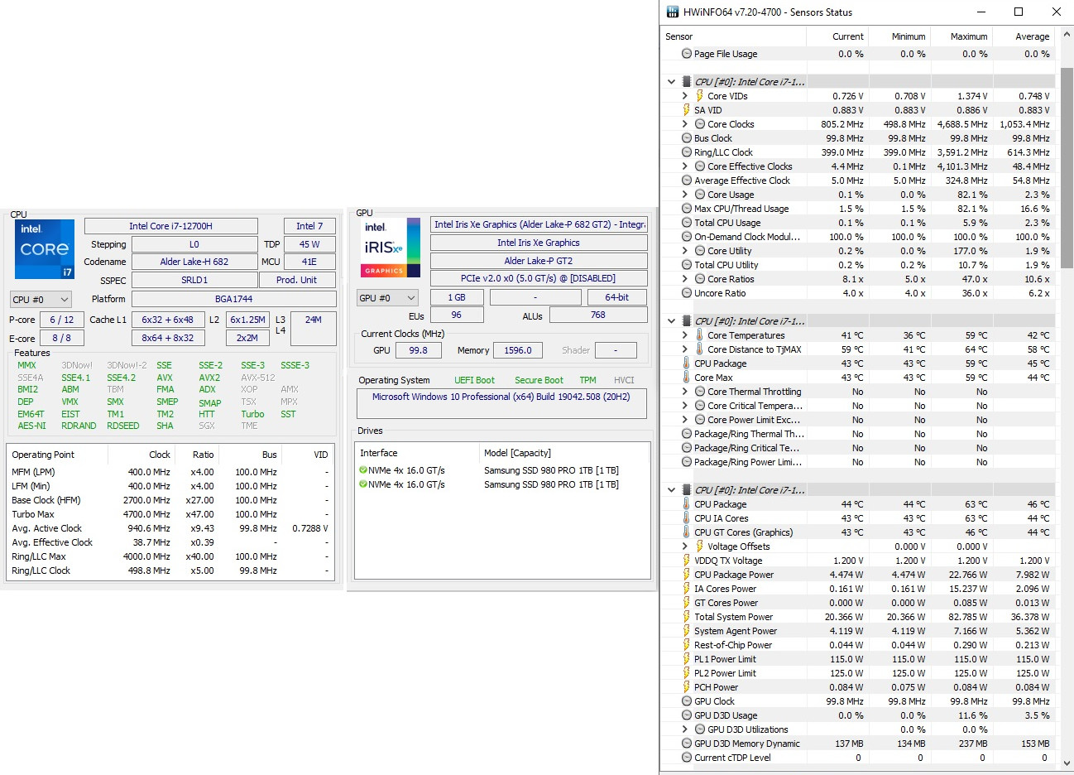Open the GPU #0 selector dropdown

[x=387, y=298]
